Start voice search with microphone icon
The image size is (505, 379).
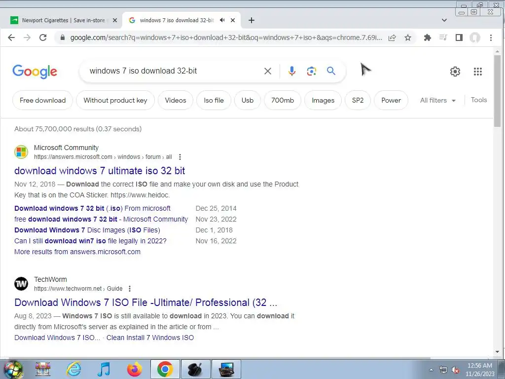pyautogui.click(x=292, y=71)
